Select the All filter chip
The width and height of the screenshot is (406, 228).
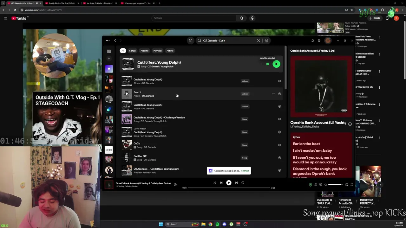[123, 51]
